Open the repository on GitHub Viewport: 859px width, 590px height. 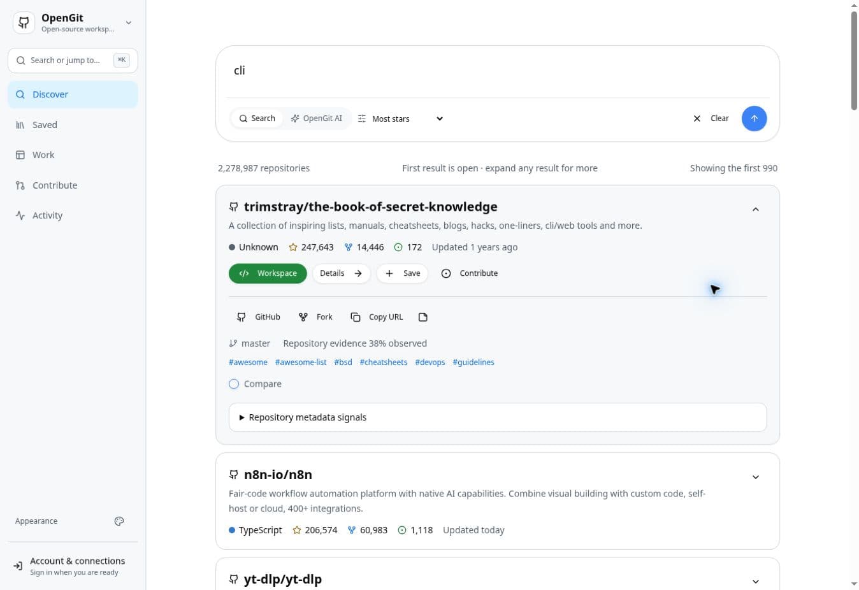click(x=259, y=317)
